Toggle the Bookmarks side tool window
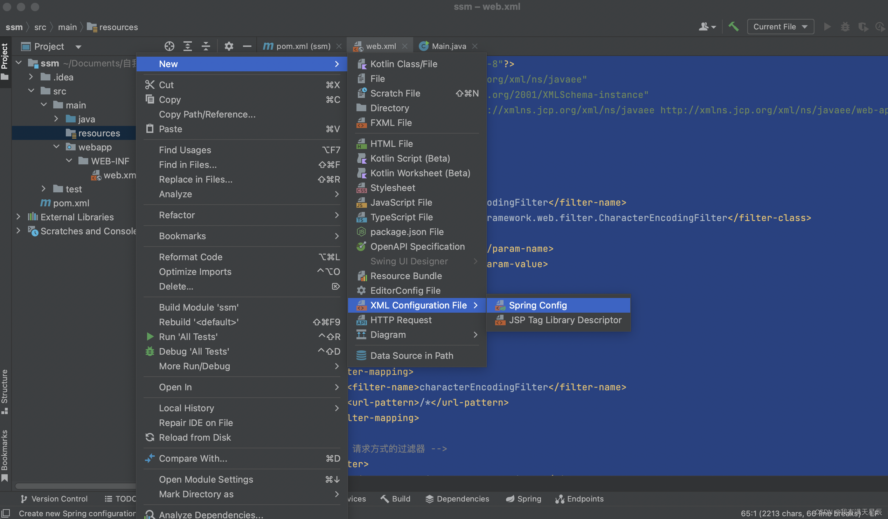This screenshot has width=888, height=519. tap(5, 456)
